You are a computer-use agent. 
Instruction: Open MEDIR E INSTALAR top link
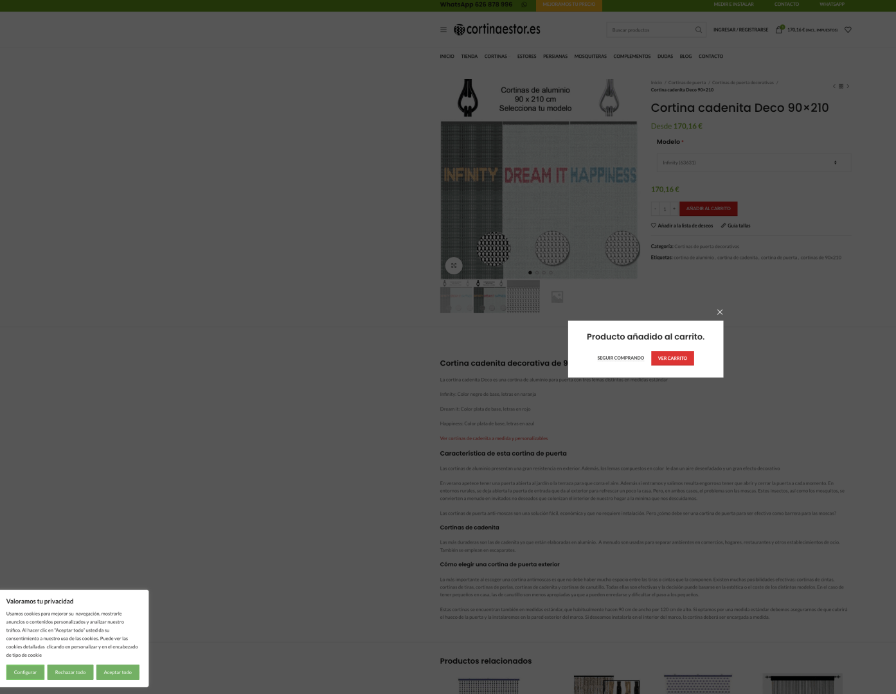click(733, 4)
